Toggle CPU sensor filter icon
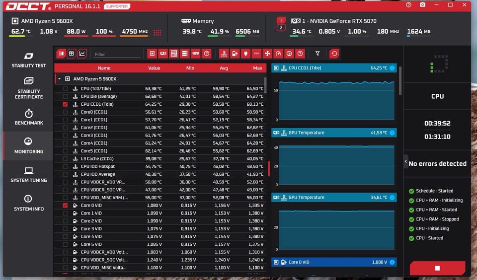 pyautogui.click(x=152, y=54)
